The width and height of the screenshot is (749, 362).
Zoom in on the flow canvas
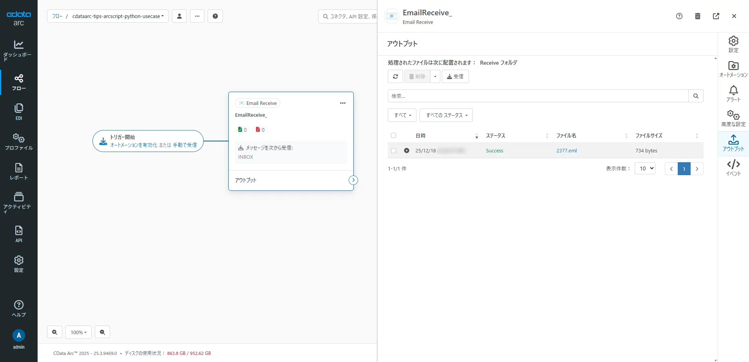(x=55, y=332)
